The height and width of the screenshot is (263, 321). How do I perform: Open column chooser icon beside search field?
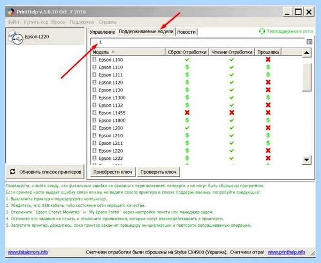click(x=309, y=42)
